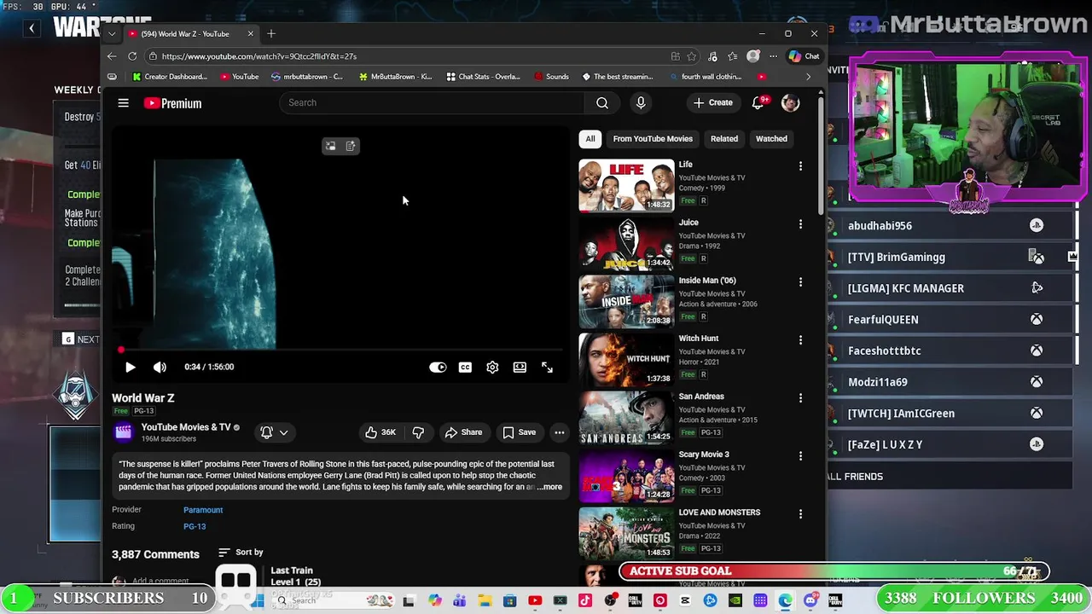Open Juice movie thumbnail
1092x614 pixels.
point(626,243)
